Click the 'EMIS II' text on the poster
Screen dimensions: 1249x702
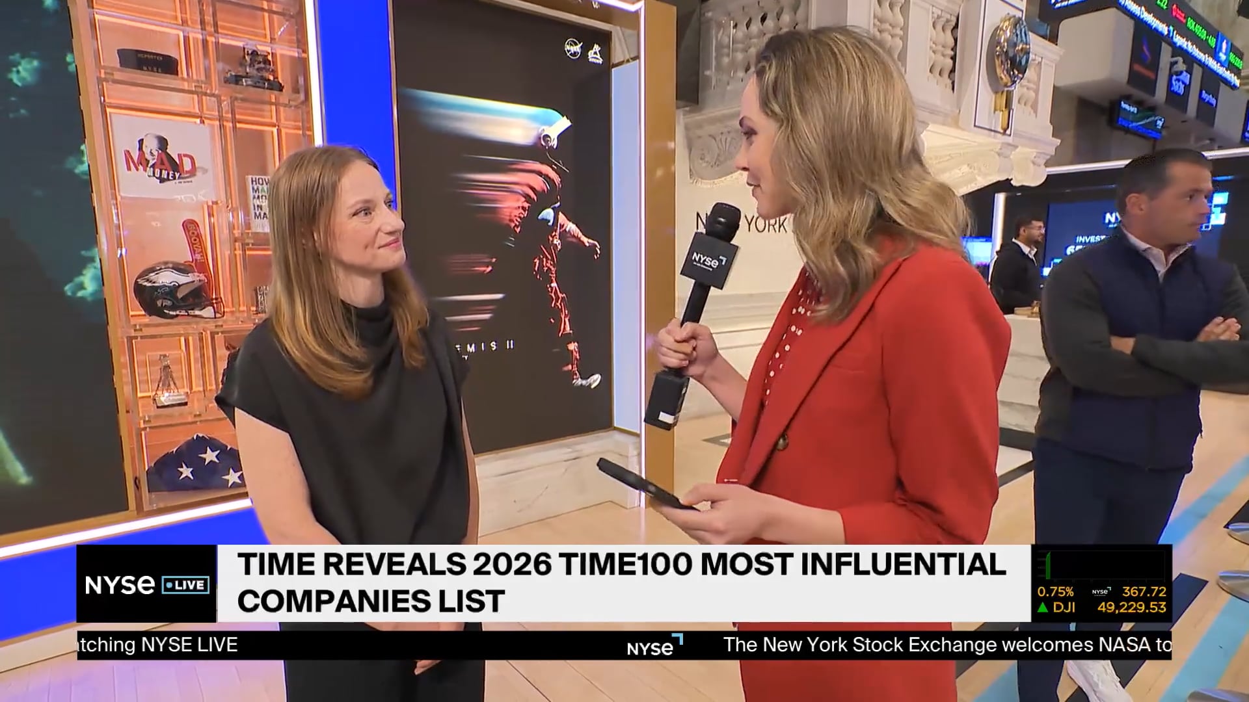click(x=485, y=346)
